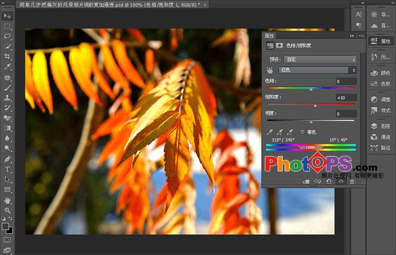The width and height of the screenshot is (396, 255).
Task: Open the 路径 Paths panel
Action: point(380,148)
